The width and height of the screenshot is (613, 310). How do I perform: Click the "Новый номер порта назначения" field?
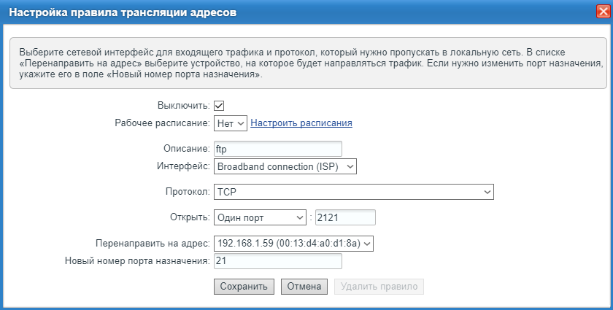(x=277, y=261)
